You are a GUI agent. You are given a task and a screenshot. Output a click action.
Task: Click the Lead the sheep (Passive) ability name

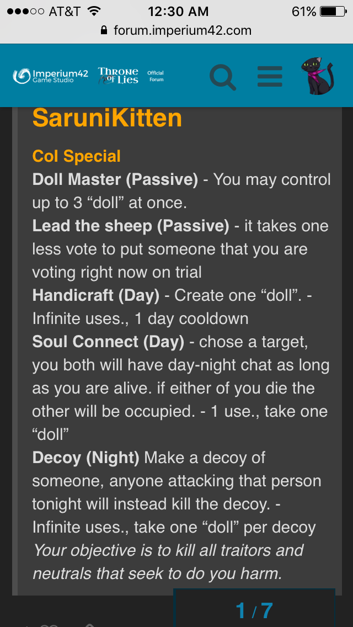[x=131, y=226]
